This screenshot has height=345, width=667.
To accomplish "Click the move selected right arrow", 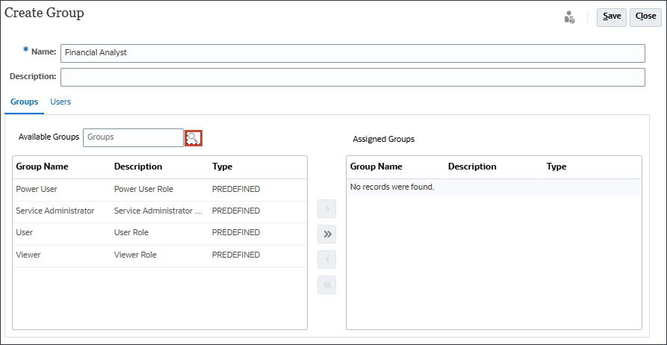I will click(x=326, y=209).
